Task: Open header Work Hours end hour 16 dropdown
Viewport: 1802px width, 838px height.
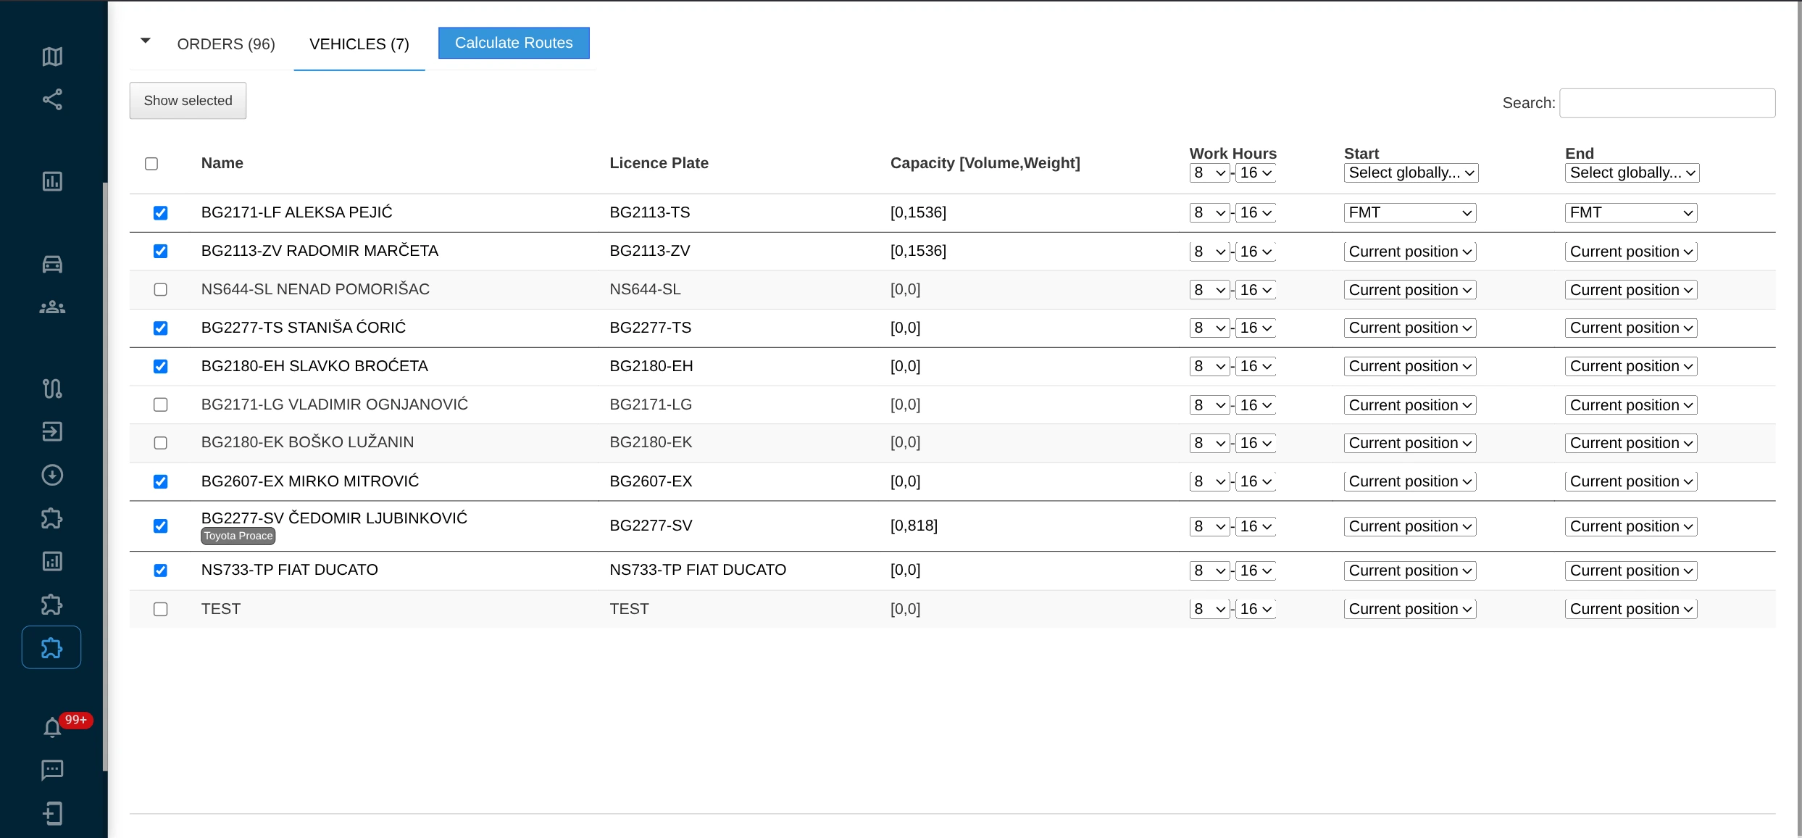Action: 1255,173
